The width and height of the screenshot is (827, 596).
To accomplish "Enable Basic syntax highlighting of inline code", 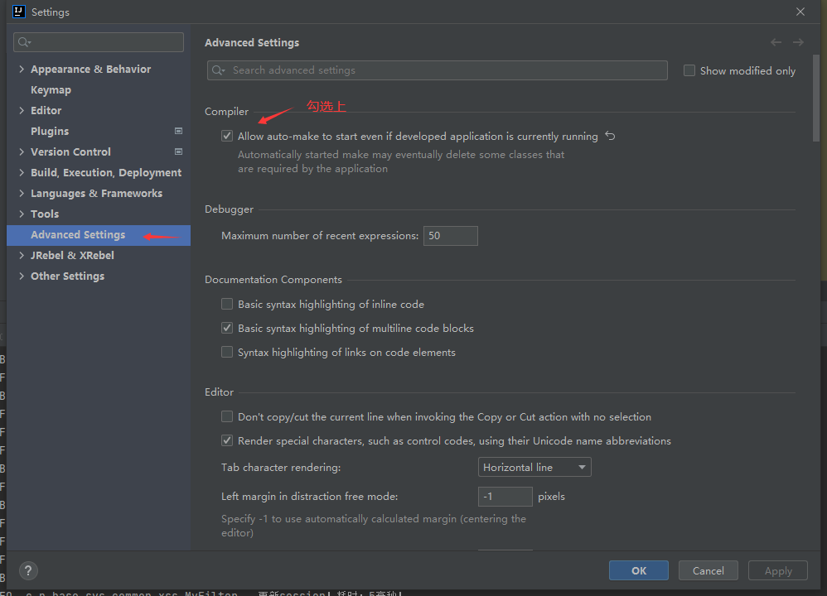I will tap(227, 304).
